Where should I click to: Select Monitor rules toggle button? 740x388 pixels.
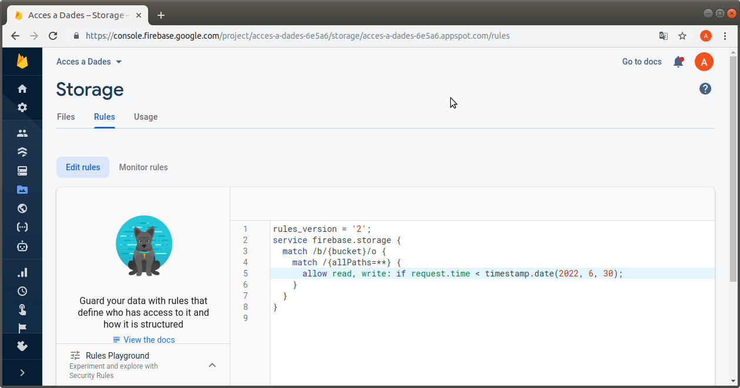click(x=143, y=167)
